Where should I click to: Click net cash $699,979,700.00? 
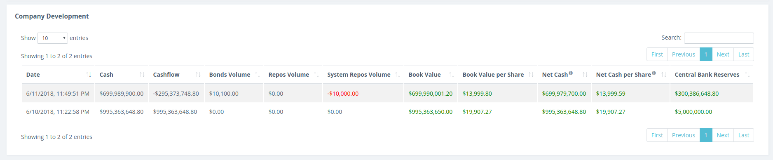[564, 94]
